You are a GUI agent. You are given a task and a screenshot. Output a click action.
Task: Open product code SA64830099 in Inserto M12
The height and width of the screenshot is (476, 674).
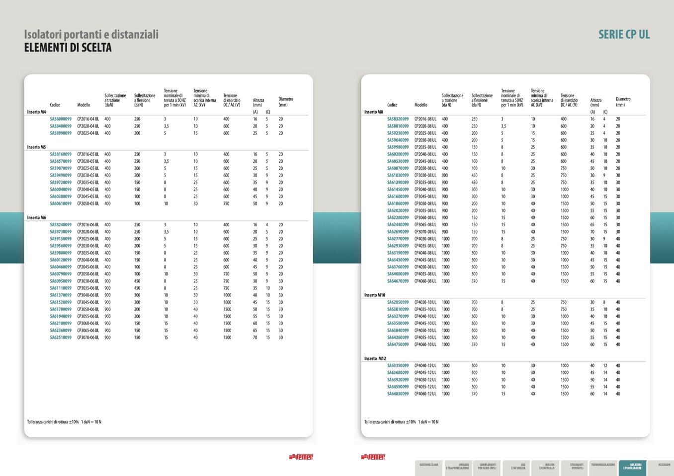[x=398, y=394]
